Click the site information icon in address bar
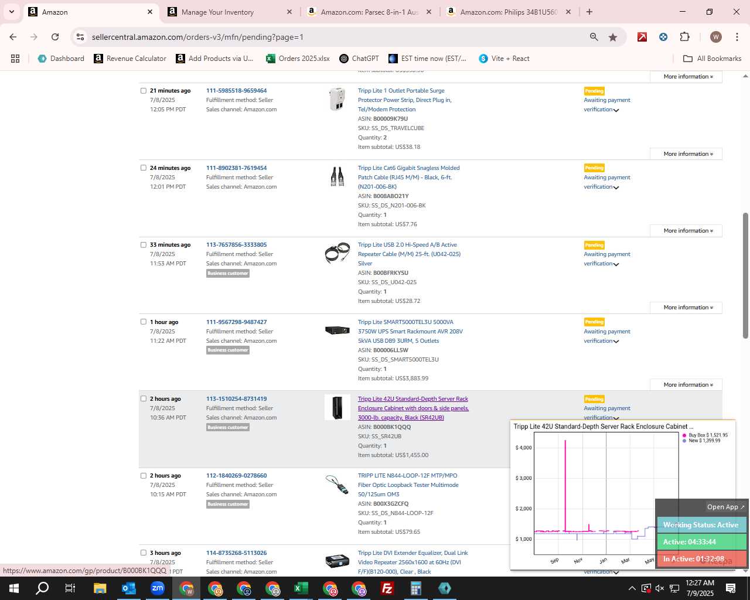Image resolution: width=750 pixels, height=600 pixels. 80,37
